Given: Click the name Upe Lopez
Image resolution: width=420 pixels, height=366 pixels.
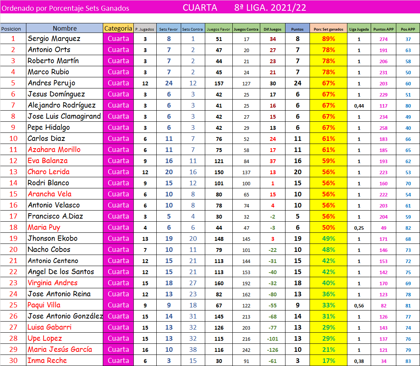Looking at the screenshot, I should [45, 338].
